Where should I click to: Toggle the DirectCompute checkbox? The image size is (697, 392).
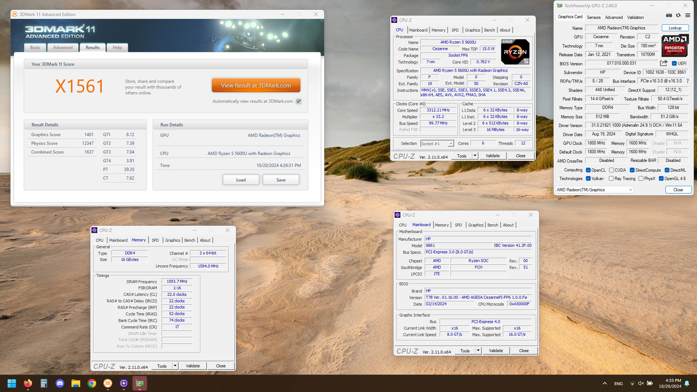(632, 170)
